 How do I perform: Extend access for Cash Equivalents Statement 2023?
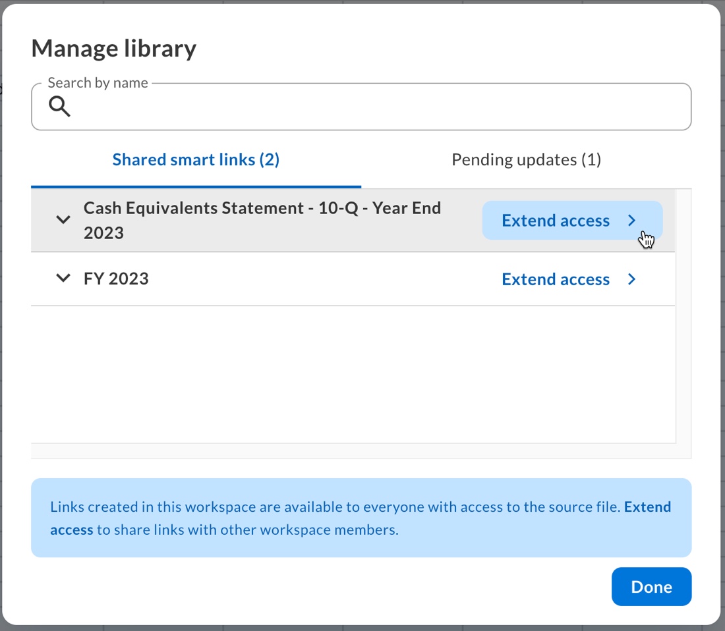556,220
